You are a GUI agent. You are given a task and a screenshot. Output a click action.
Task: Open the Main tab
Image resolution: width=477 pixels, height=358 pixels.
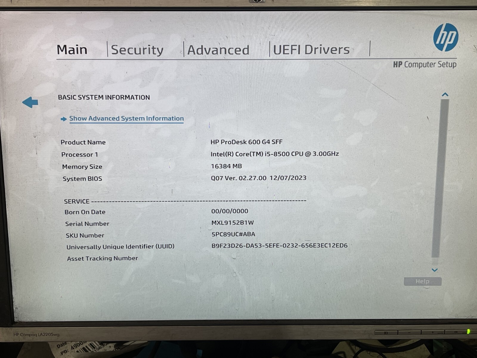pyautogui.click(x=72, y=50)
